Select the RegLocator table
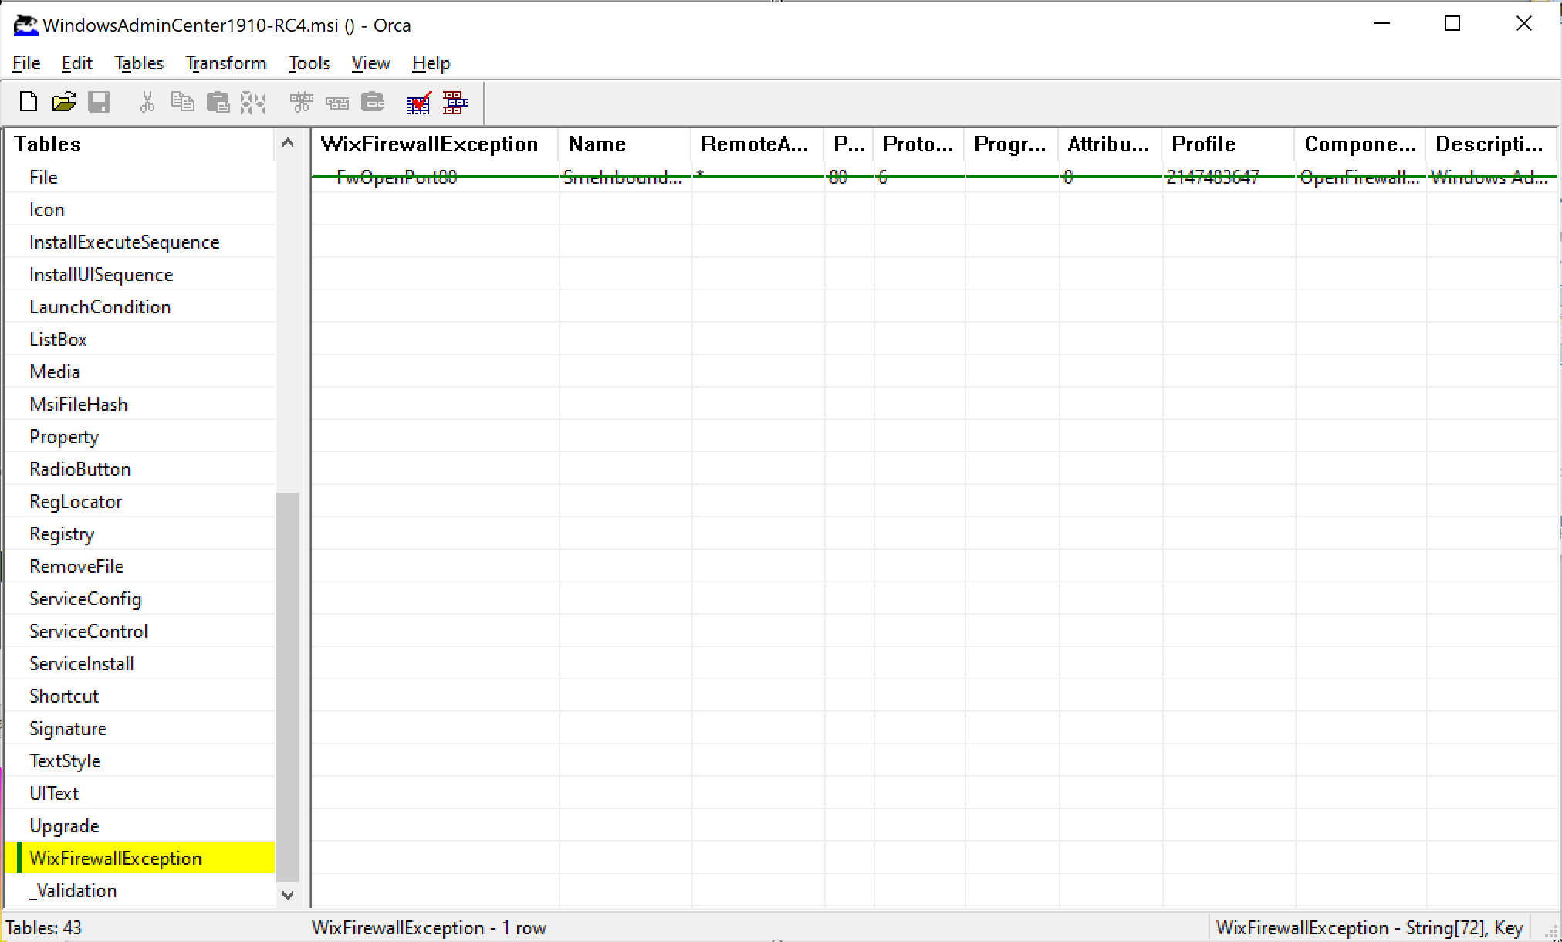1562x942 pixels. tap(140, 501)
